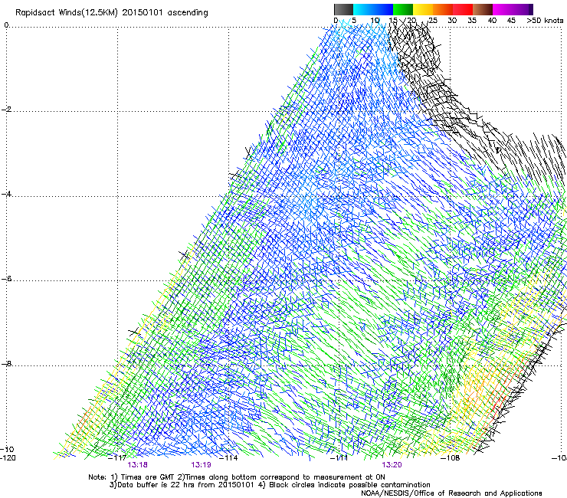Click the longitude label -111
Image resolution: width=567 pixels, height=498 pixels.
coord(339,458)
